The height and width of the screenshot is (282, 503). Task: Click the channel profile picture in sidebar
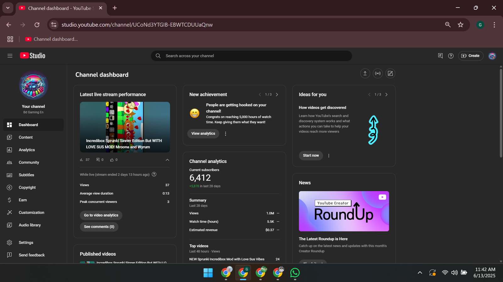(x=33, y=85)
